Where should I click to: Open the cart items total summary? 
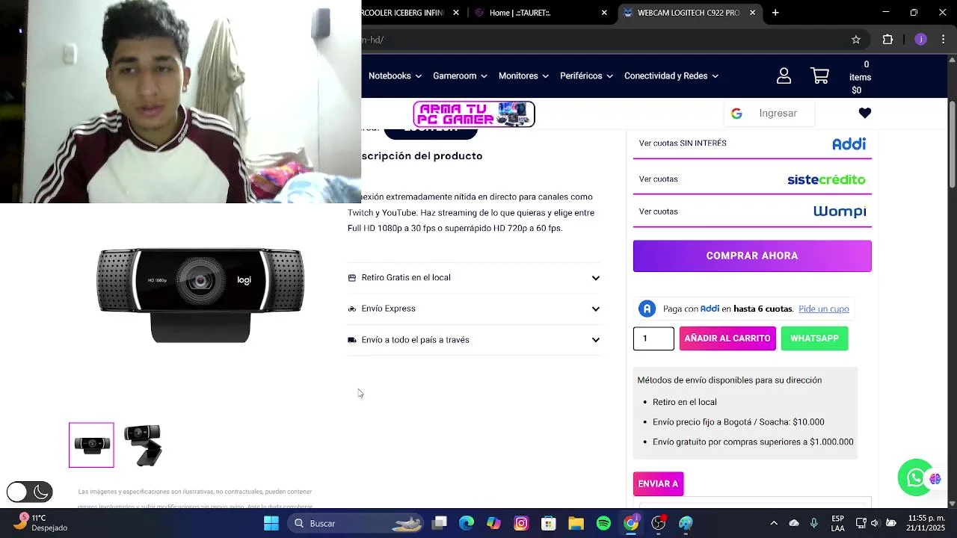tap(860, 77)
